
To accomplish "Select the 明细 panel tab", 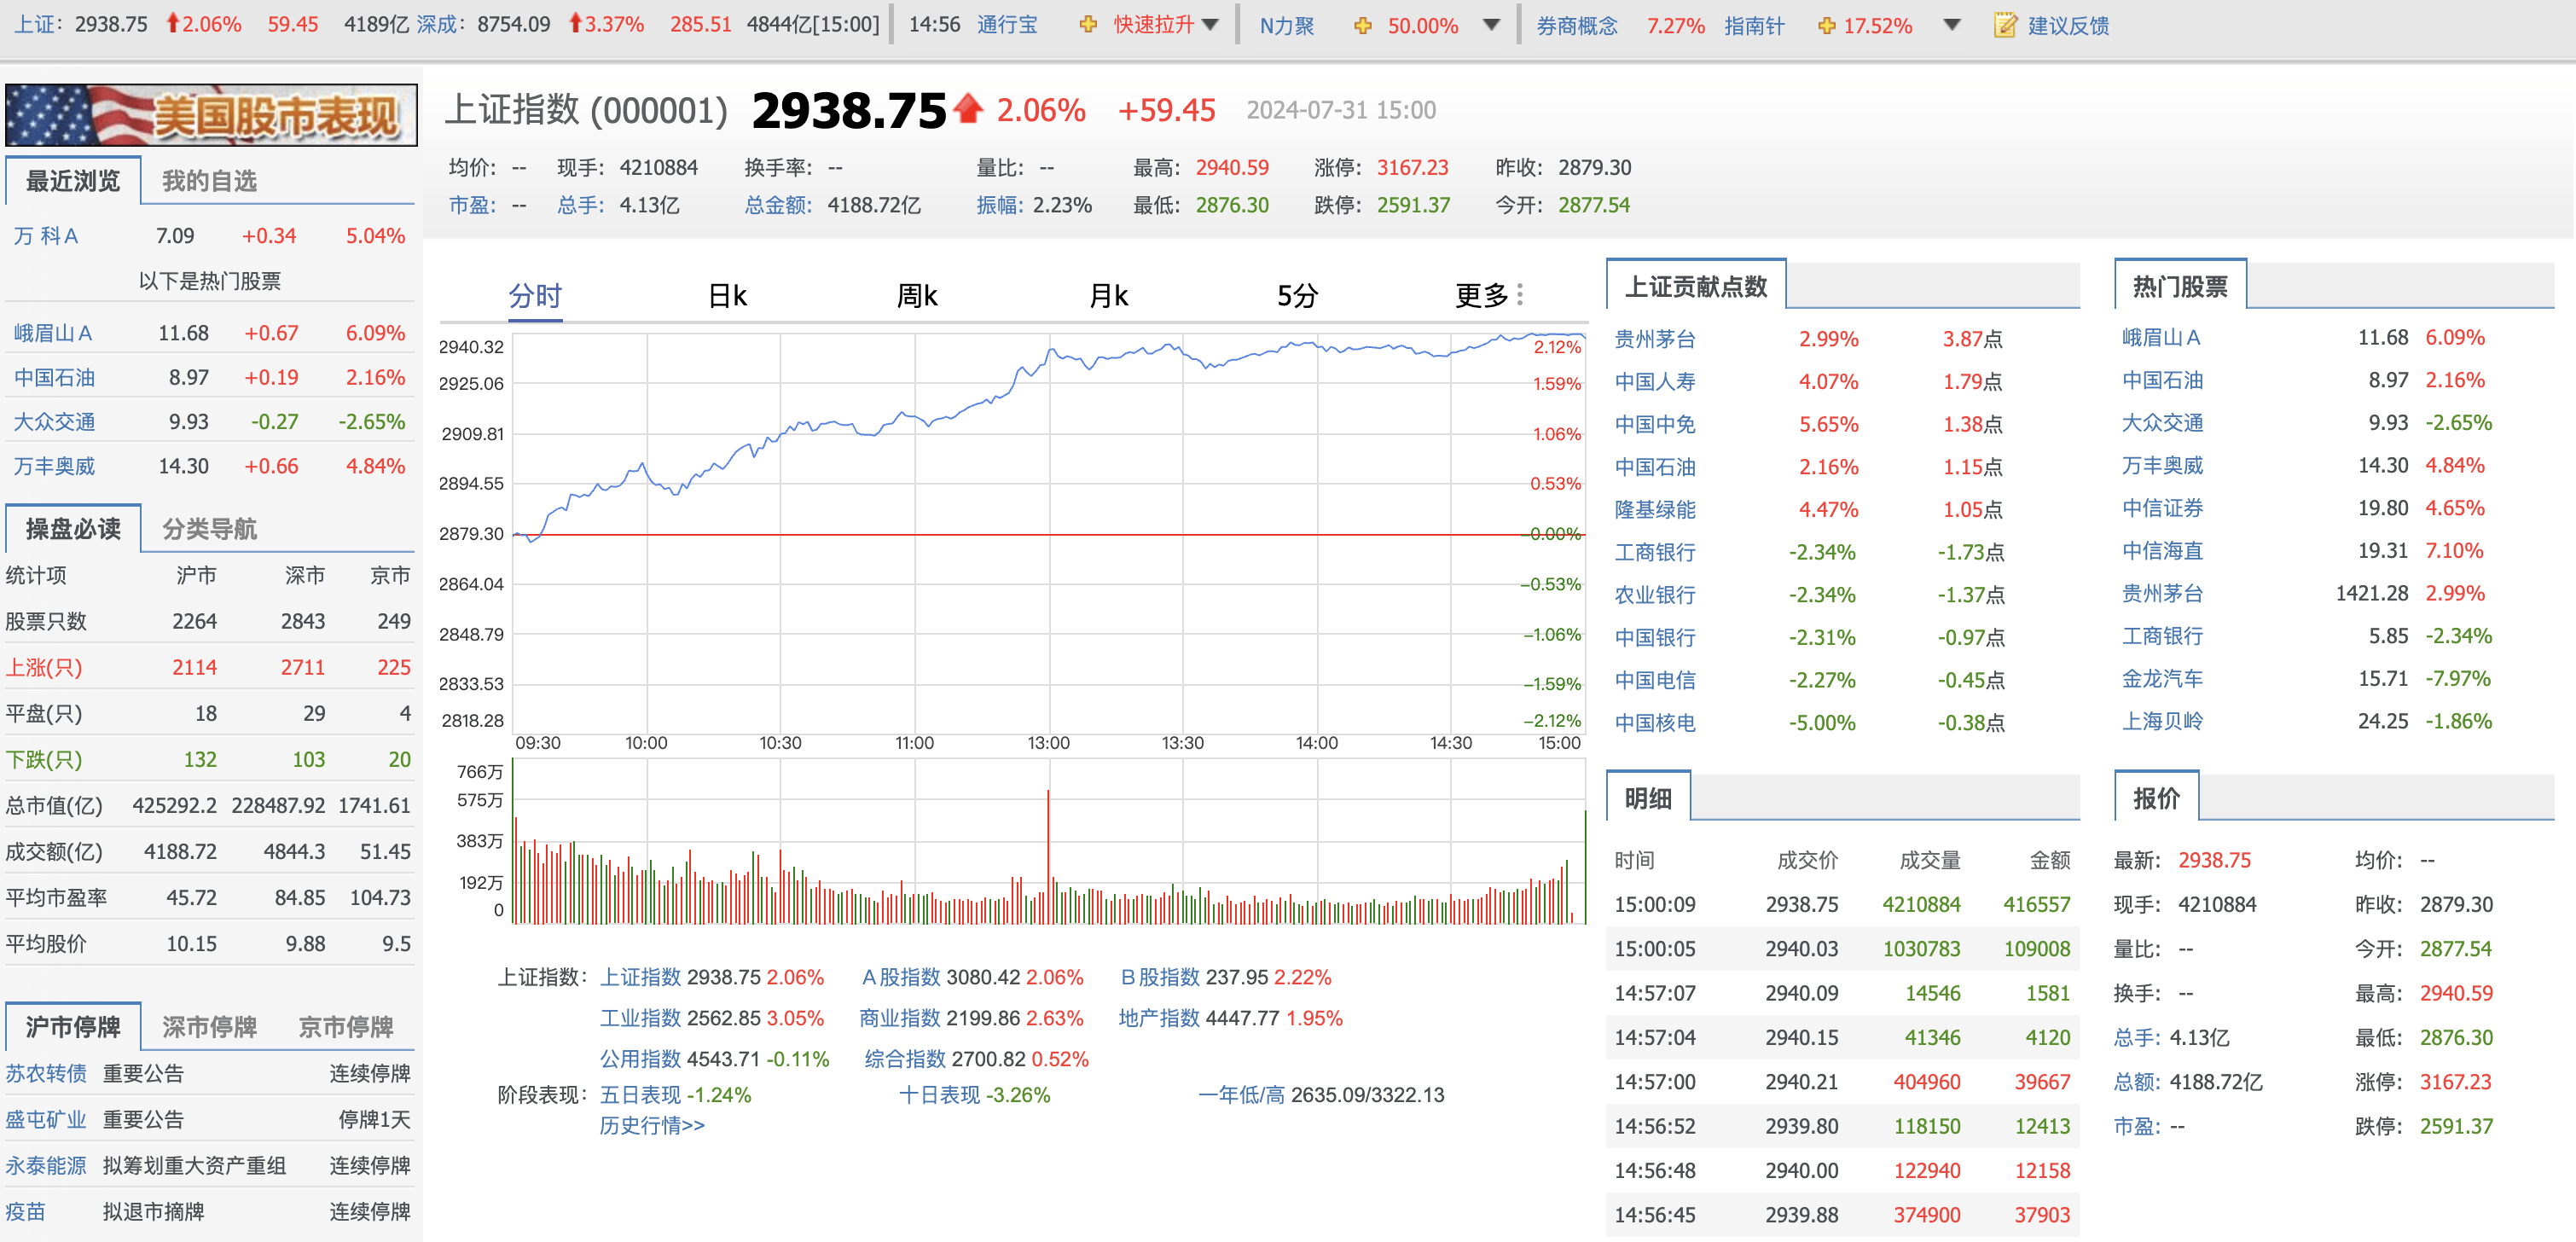I will [x=1648, y=798].
